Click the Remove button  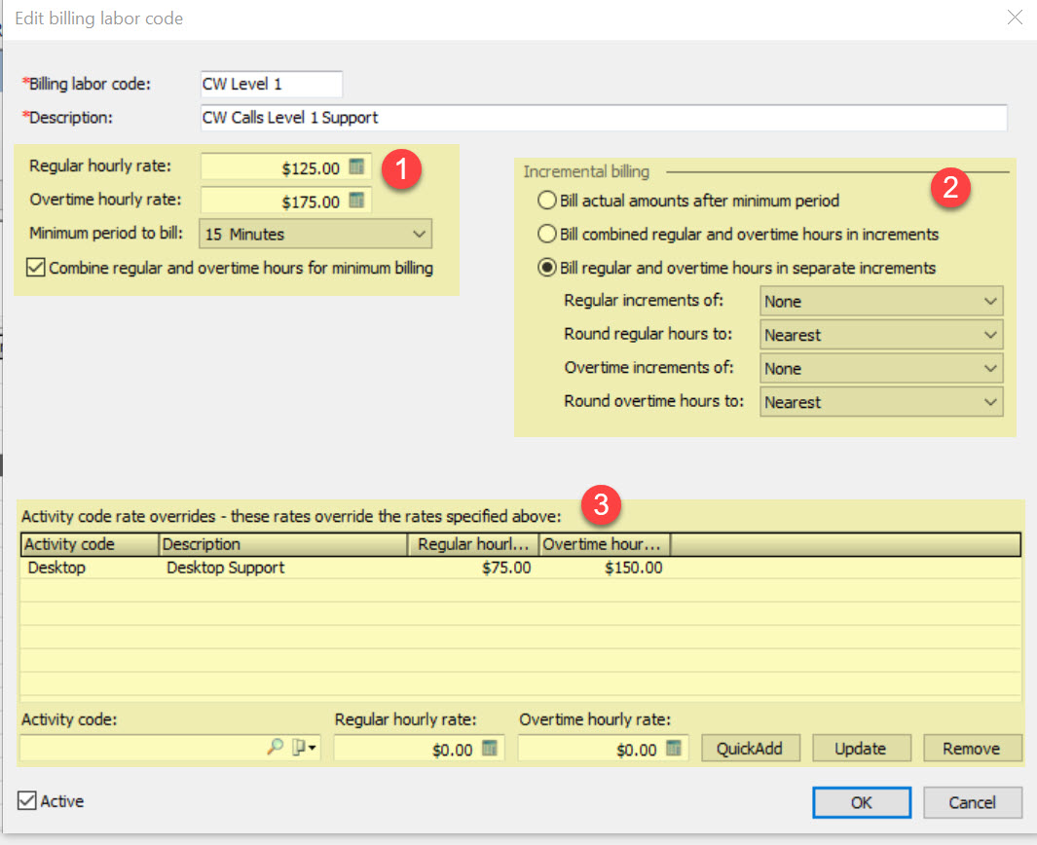pos(972,749)
